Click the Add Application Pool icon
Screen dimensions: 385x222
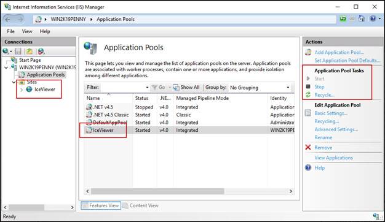tap(308, 52)
